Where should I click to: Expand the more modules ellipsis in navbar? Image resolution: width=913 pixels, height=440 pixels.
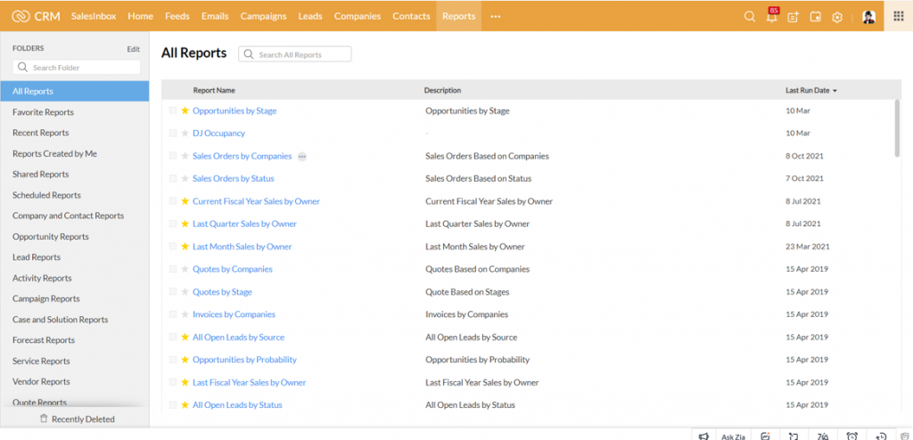pyautogui.click(x=496, y=16)
